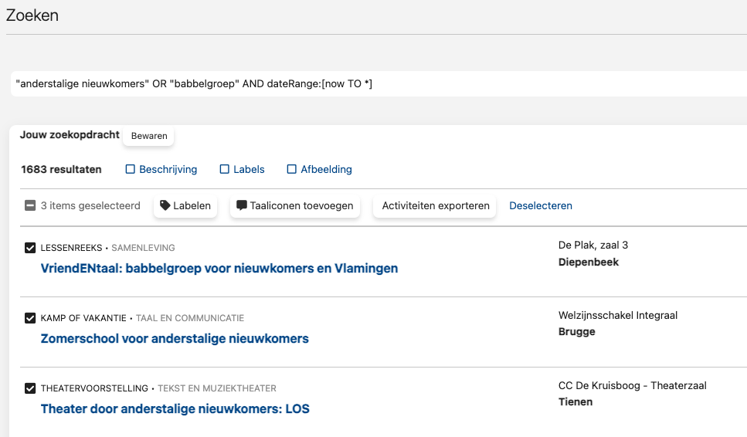Click the LESSENREEKS • SAMENLEVING category line
Viewport: 747px width, 437px height.
click(107, 248)
